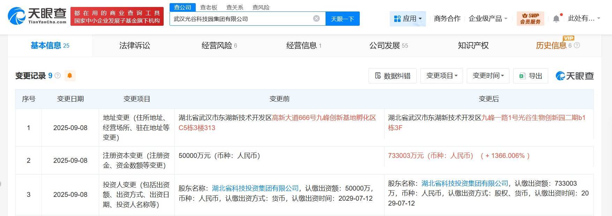Click the help icon beside 历史信息
Screen dimensions: 612x216
tap(577, 45)
